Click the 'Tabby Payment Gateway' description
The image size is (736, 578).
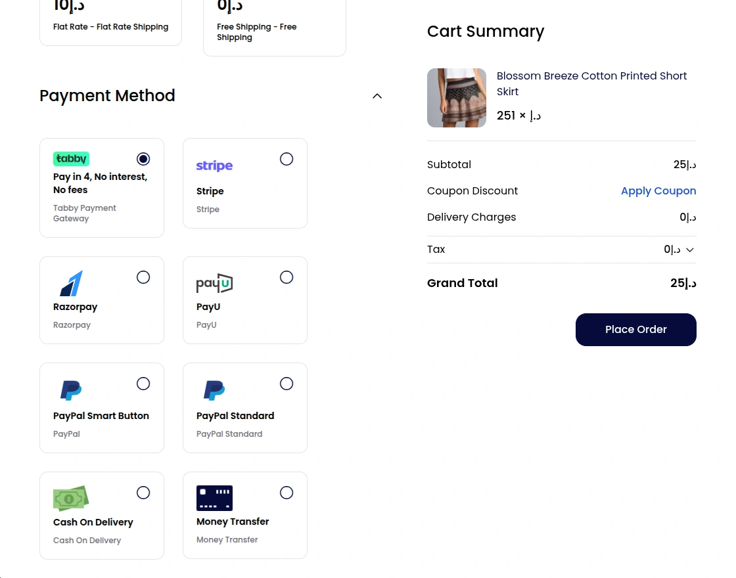pyautogui.click(x=85, y=213)
